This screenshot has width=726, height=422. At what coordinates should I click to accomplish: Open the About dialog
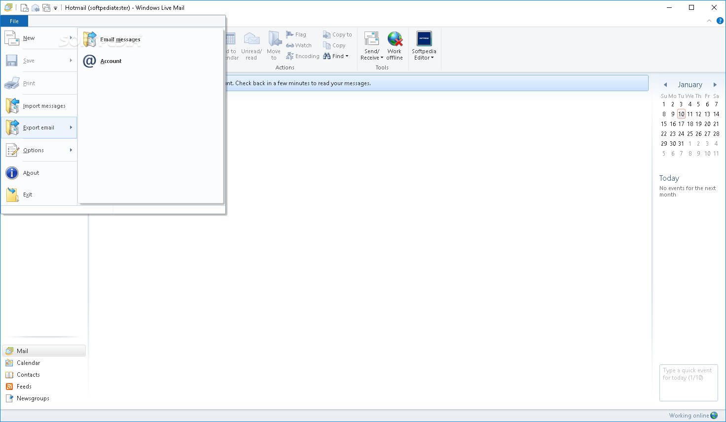pos(39,173)
